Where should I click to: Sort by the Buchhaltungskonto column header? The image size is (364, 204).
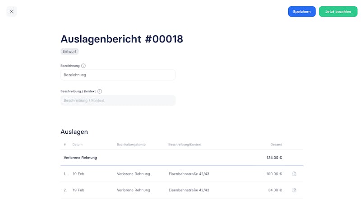131,145
